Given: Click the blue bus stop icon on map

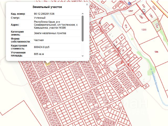Looking at the screenshot, I should pos(129,4).
